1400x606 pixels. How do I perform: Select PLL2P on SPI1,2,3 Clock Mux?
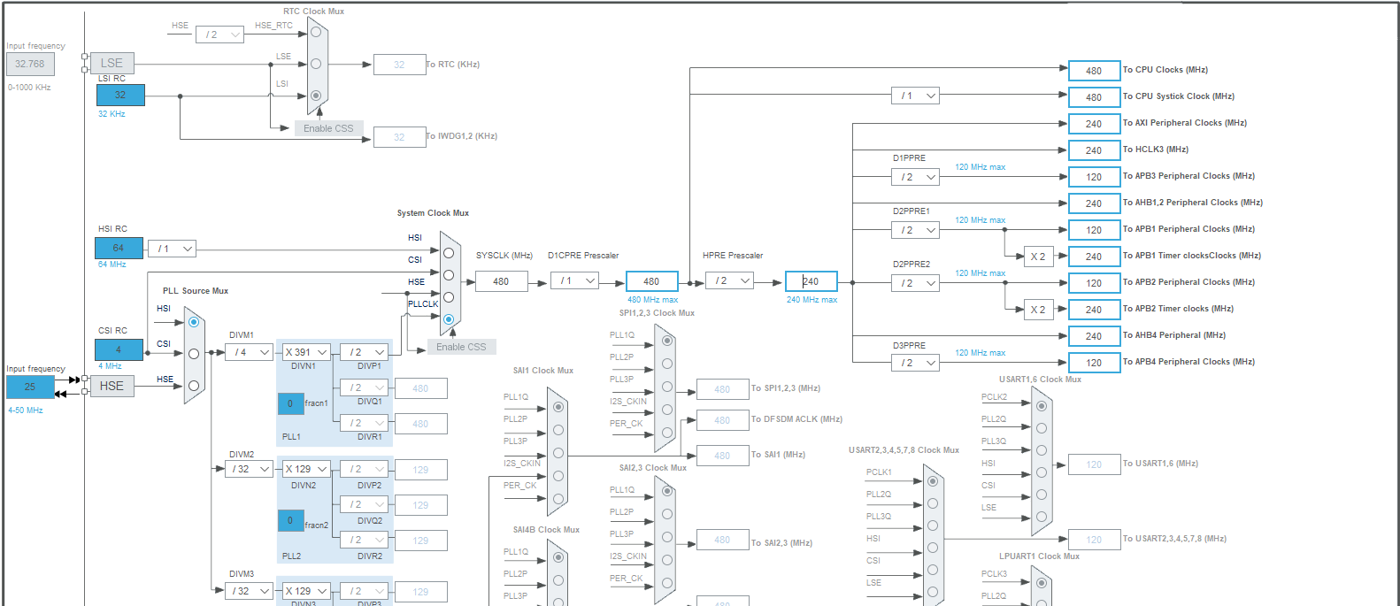pyautogui.click(x=667, y=364)
